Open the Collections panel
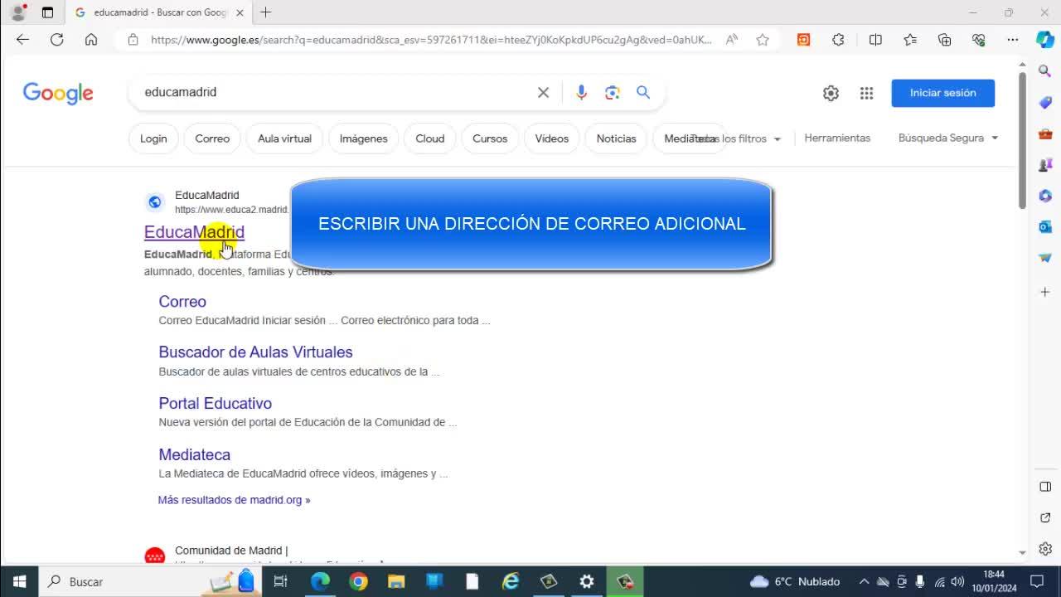Screen dimensions: 1061x597 click(944, 39)
